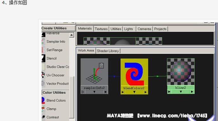The width and height of the screenshot is (218, 121).
Task: Click the blendColors2 node name label
Action: [x=134, y=88]
